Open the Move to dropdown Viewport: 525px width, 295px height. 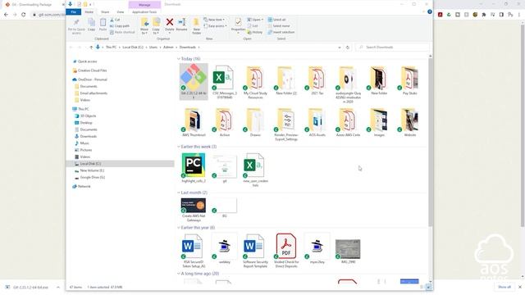(x=144, y=26)
